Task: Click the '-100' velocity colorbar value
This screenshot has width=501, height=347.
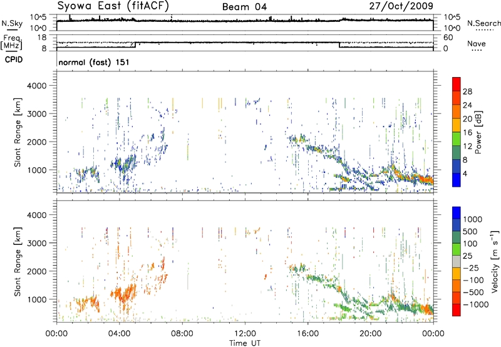Action: click(x=473, y=280)
